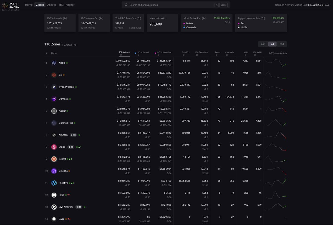
Task: Click Sei in Biggest Volume Pair card
Action: point(243,24)
